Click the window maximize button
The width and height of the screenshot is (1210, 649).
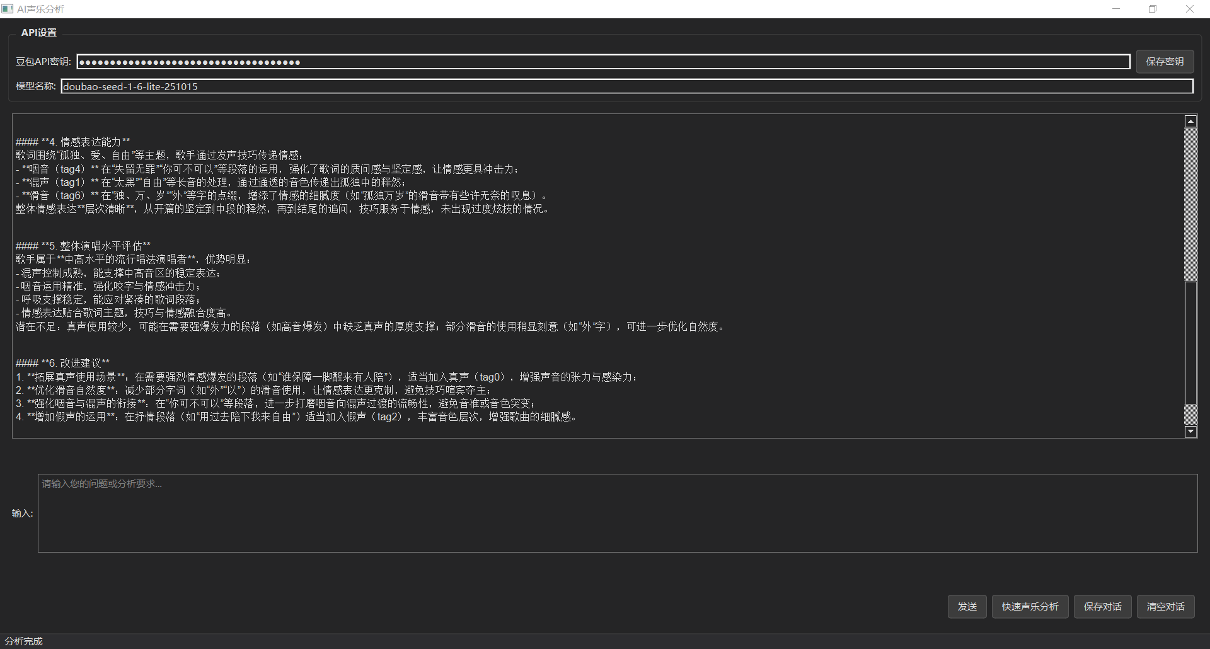click(1153, 8)
